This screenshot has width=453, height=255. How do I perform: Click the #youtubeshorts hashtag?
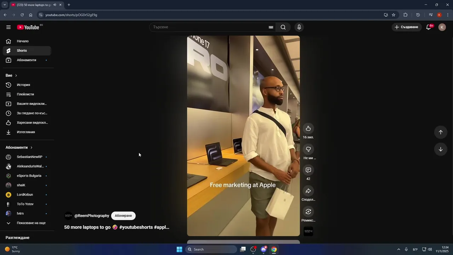click(x=136, y=227)
